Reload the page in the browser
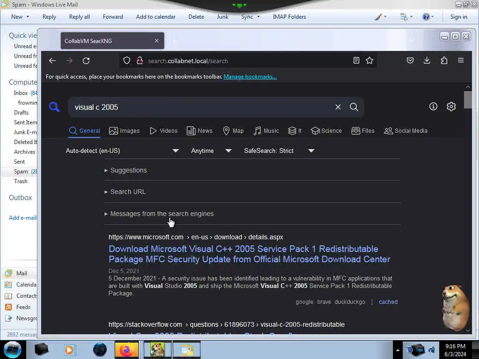479x359 pixels. click(86, 61)
